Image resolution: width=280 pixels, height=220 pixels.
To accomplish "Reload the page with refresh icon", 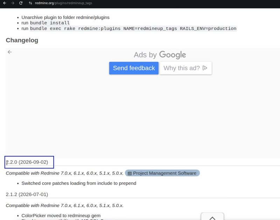I will [21, 3].
